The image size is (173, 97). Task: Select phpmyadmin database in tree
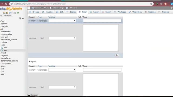pos(6,64)
